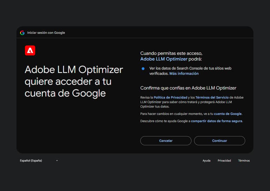This screenshot has height=191, width=270.
Task: Open the Español (España) language dropdown
Action: pyautogui.click(x=39, y=161)
